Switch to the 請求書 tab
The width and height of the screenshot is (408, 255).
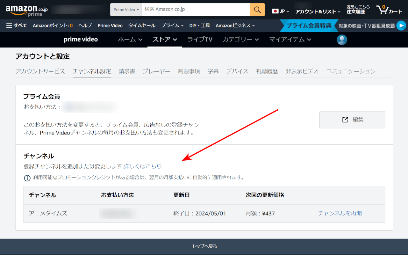pos(127,71)
